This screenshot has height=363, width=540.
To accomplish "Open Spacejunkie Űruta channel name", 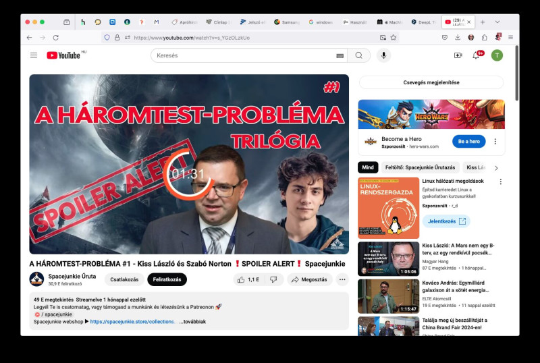I will tap(72, 276).
